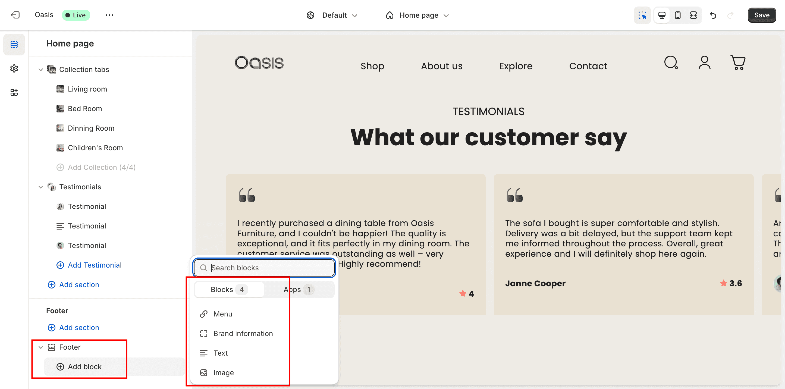
Task: Open the app embeds sidebar icon
Action: point(14,92)
